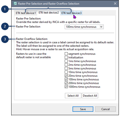
Task: Check the 10ms time synchronous box
Action: pyautogui.click(x=66, y=72)
